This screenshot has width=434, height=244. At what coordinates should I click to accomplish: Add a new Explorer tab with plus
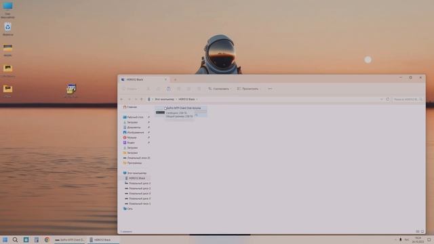(175, 80)
